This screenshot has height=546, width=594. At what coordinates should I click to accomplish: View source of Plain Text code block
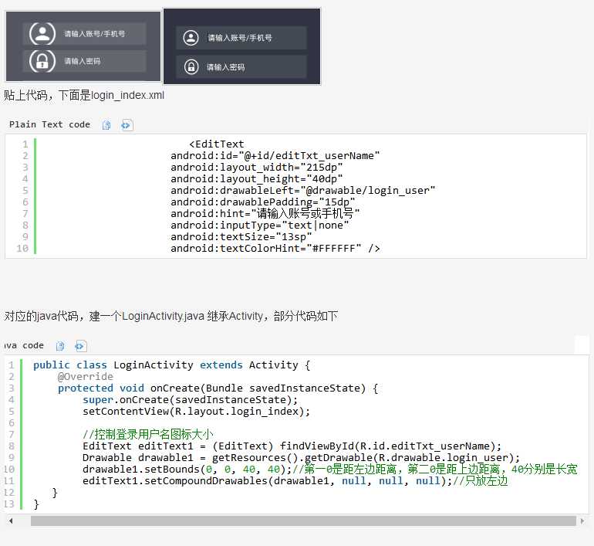click(127, 125)
